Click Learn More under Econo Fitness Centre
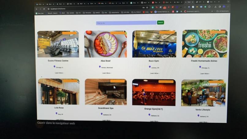Screen dimensions: 247x139 (59, 73)
